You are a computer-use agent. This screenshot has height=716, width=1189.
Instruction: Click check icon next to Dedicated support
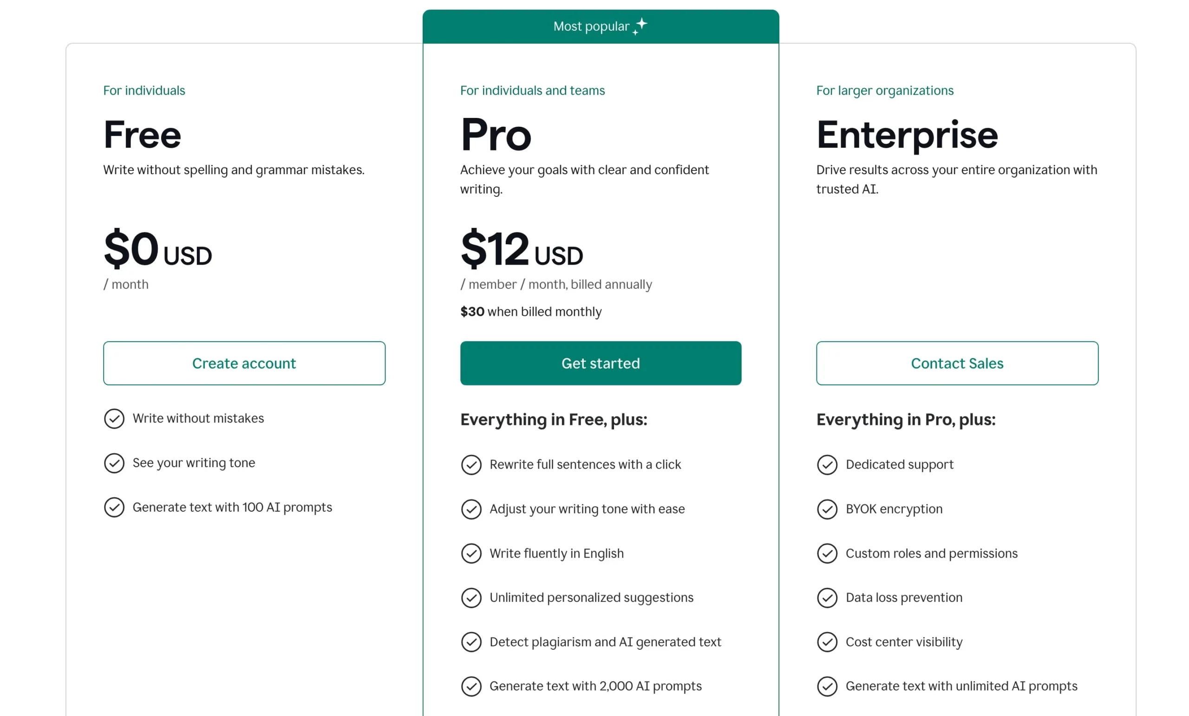(x=827, y=465)
